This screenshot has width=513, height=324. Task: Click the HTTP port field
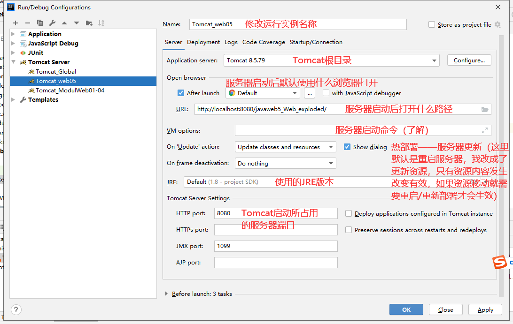coord(276,213)
